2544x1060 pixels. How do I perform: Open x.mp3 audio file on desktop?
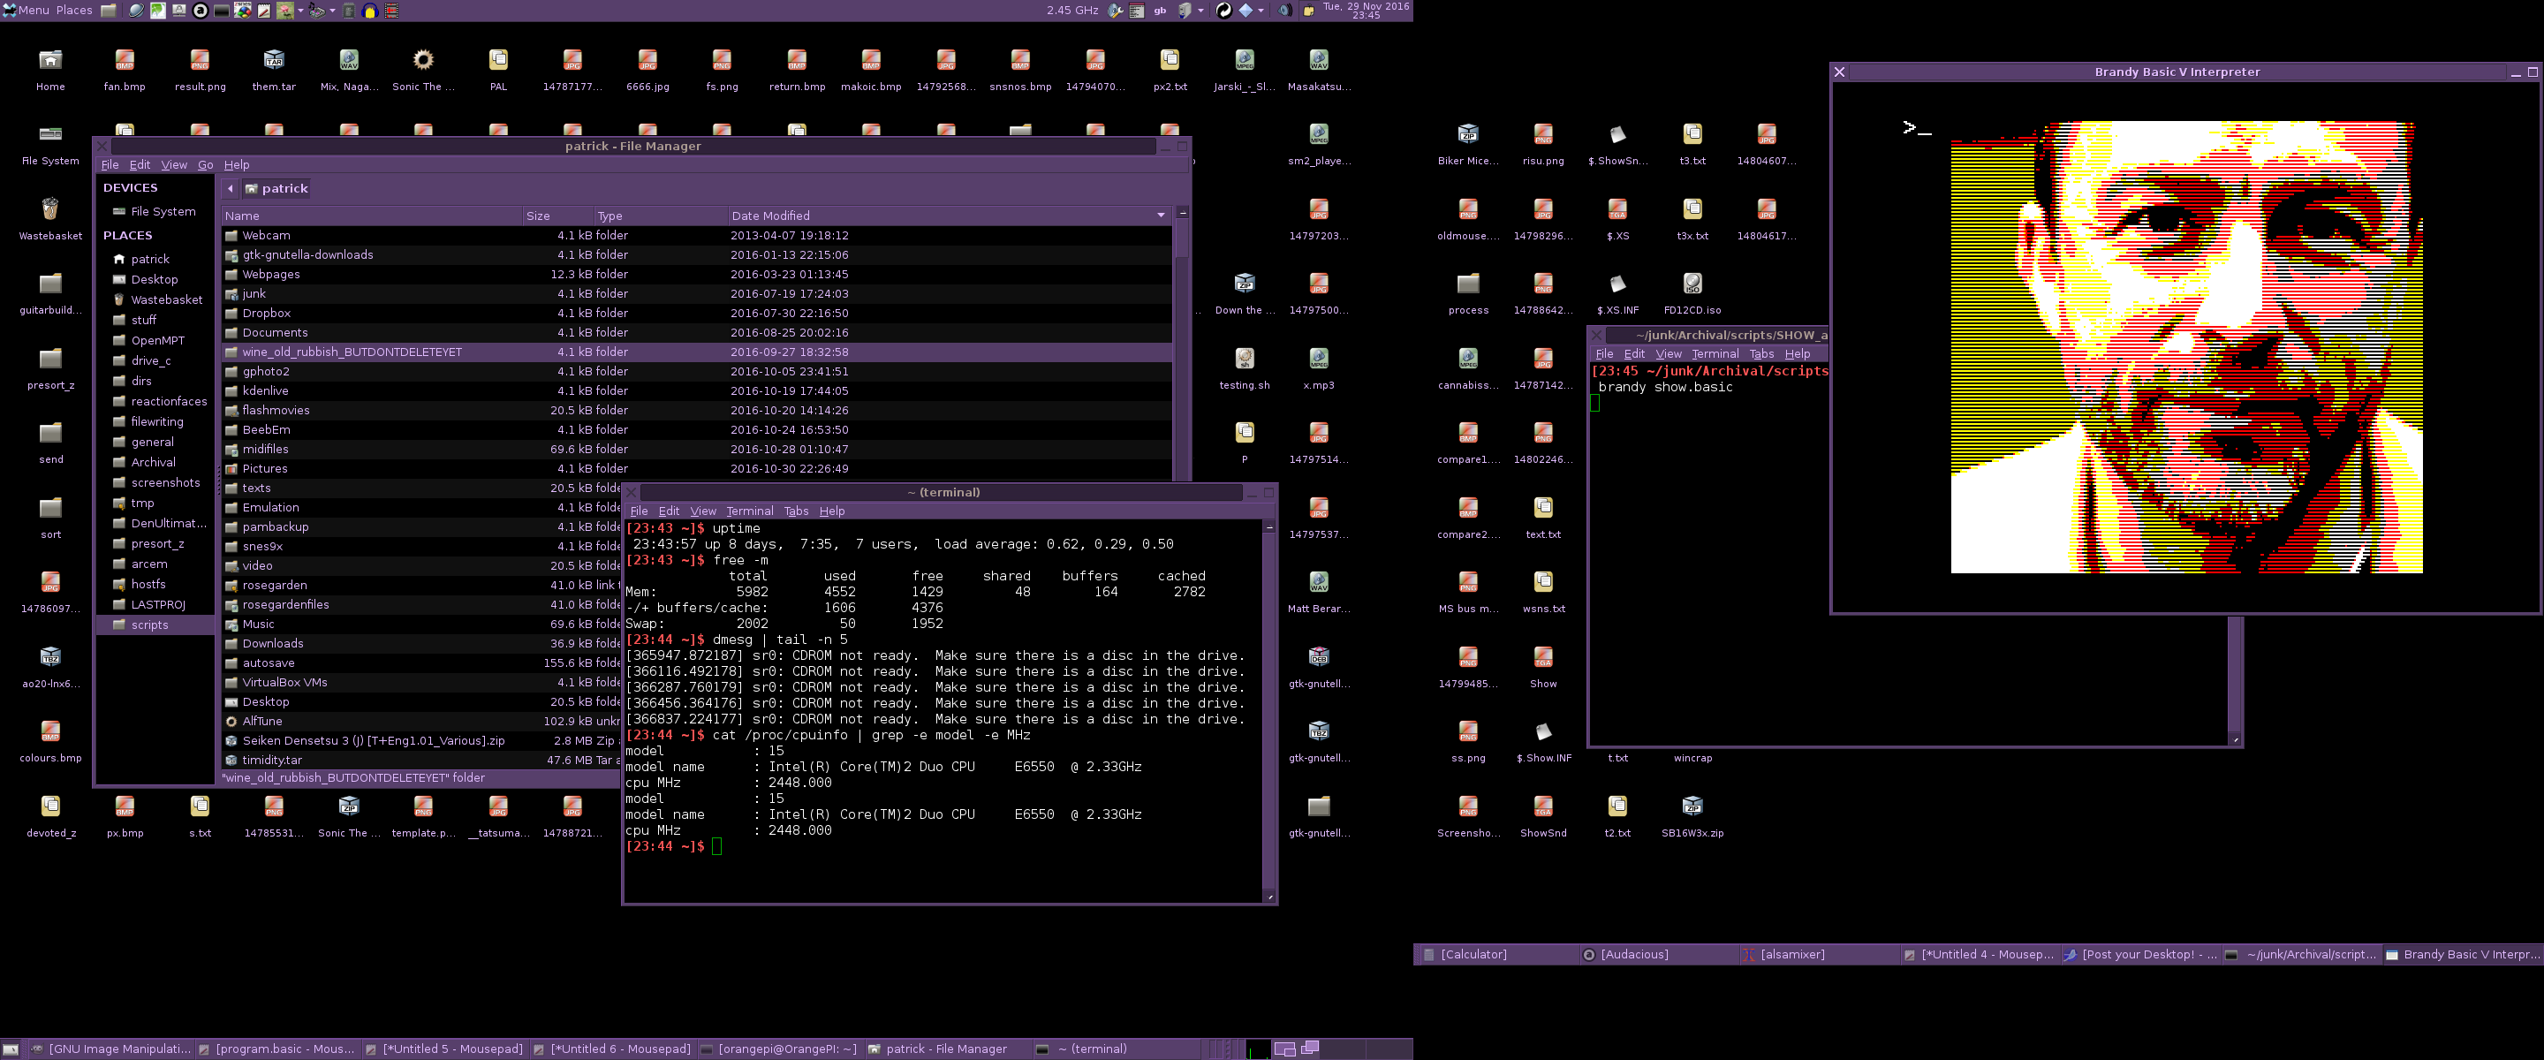[1319, 367]
